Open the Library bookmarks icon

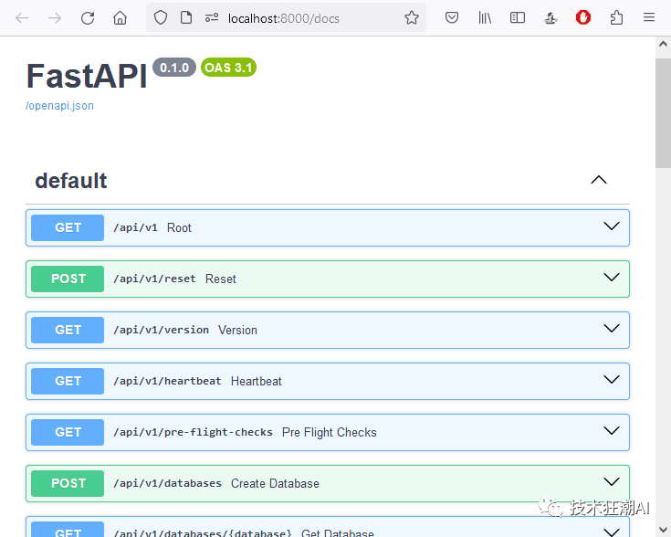(485, 17)
